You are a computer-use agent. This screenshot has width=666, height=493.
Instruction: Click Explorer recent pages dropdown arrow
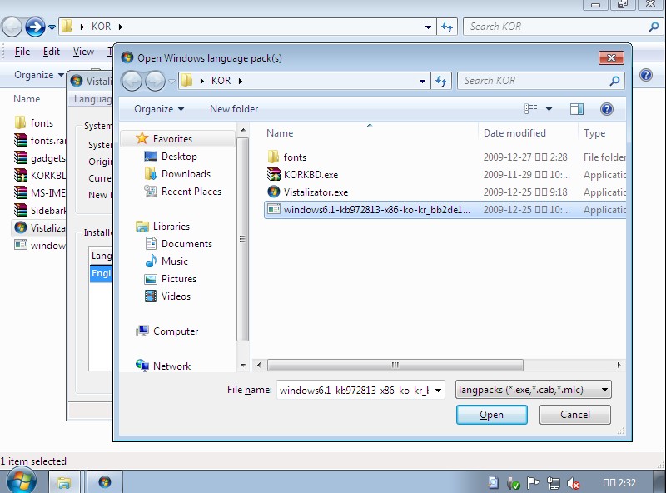(52, 27)
